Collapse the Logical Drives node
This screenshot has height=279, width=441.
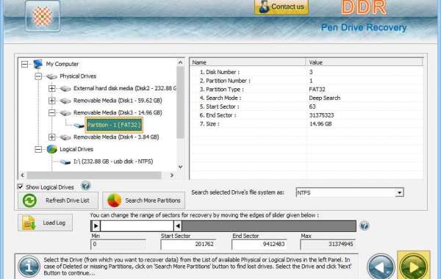pos(38,149)
